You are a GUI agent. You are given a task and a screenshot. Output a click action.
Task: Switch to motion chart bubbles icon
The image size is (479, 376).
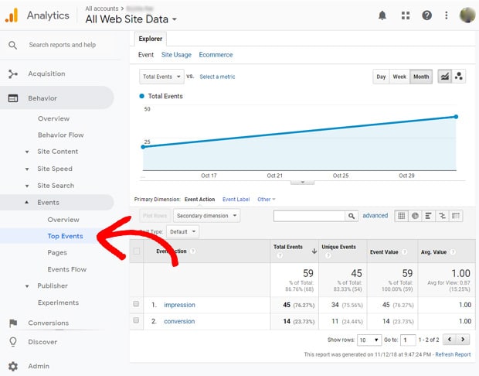tap(459, 77)
